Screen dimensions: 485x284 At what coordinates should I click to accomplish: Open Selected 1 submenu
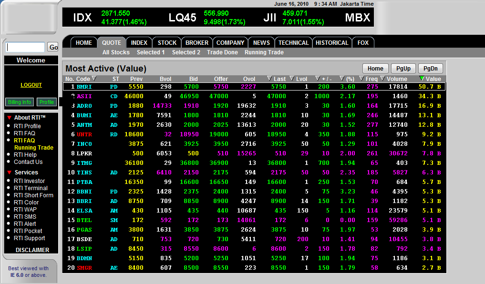151,52
